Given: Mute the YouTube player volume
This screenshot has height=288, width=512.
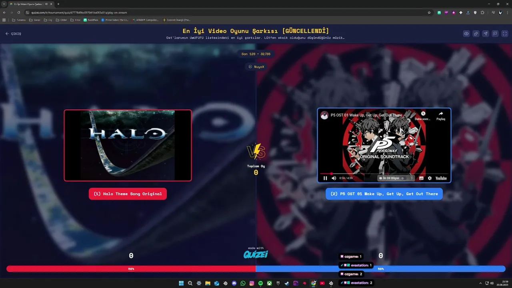Looking at the screenshot, I should tap(334, 178).
